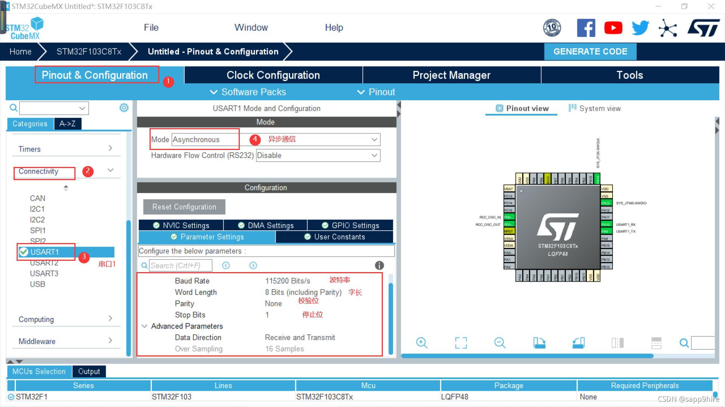Screen dimensions: 725x407
Task: Toggle vertical split view of the chip
Action: (x=618, y=343)
